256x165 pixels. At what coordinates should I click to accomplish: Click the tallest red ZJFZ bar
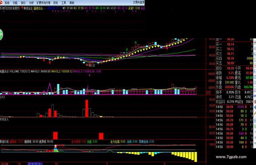[87, 108]
